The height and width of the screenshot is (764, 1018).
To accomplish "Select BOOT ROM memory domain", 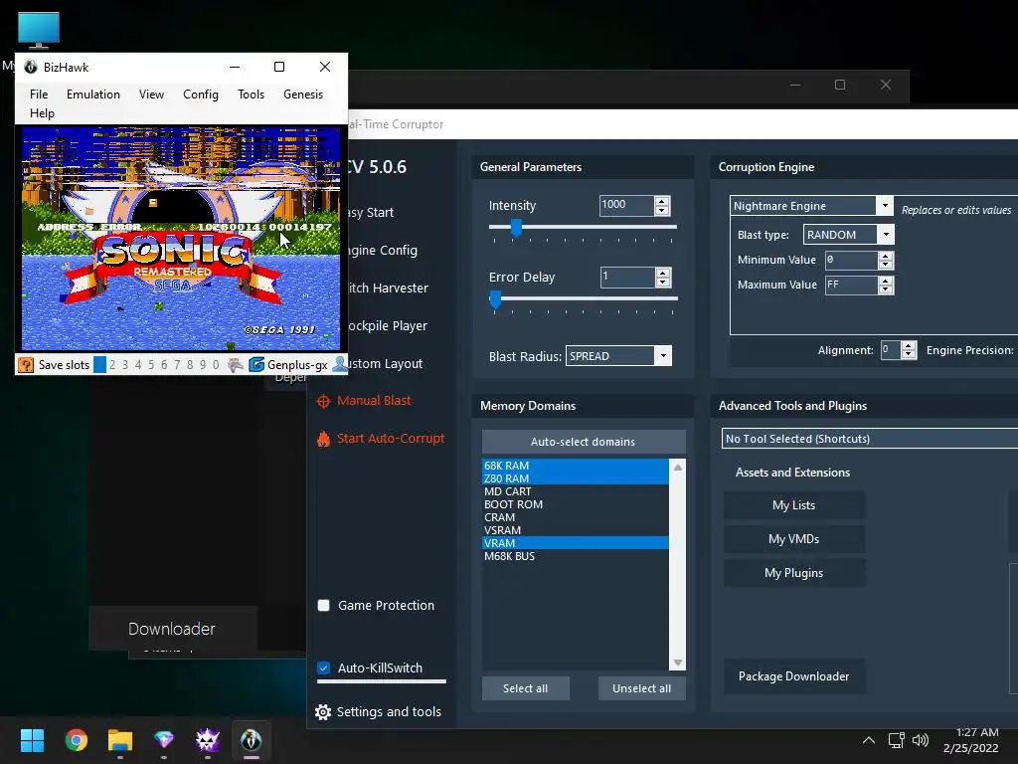I will pyautogui.click(x=576, y=504).
